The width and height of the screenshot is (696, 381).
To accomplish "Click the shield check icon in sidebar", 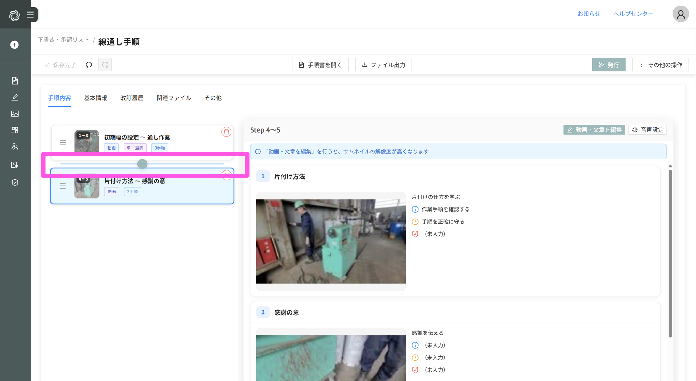I will click(15, 183).
